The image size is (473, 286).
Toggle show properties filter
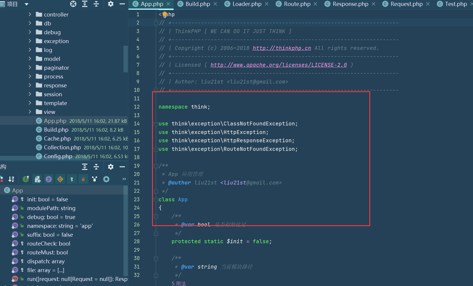49,179
